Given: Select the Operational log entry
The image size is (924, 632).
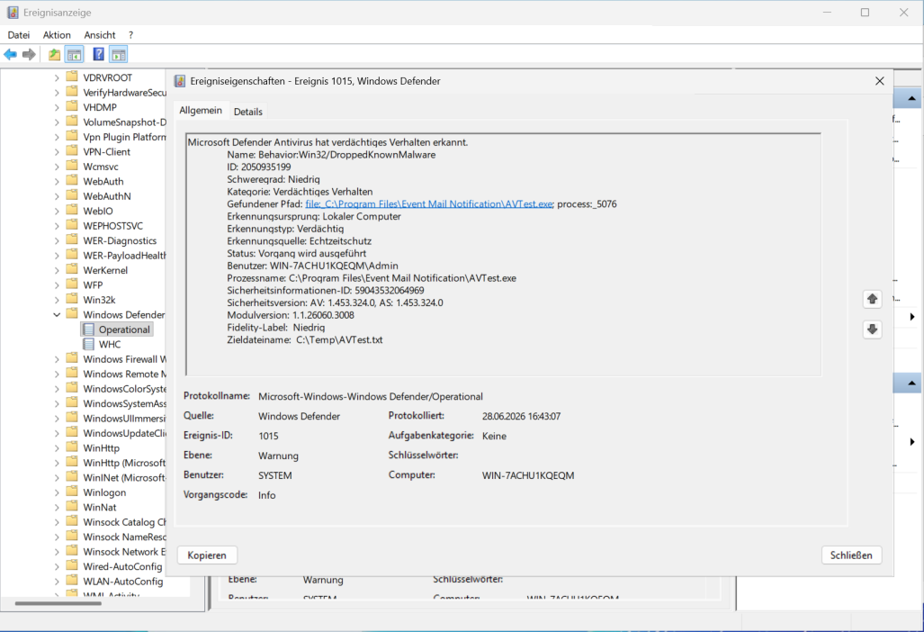Looking at the screenshot, I should point(124,330).
